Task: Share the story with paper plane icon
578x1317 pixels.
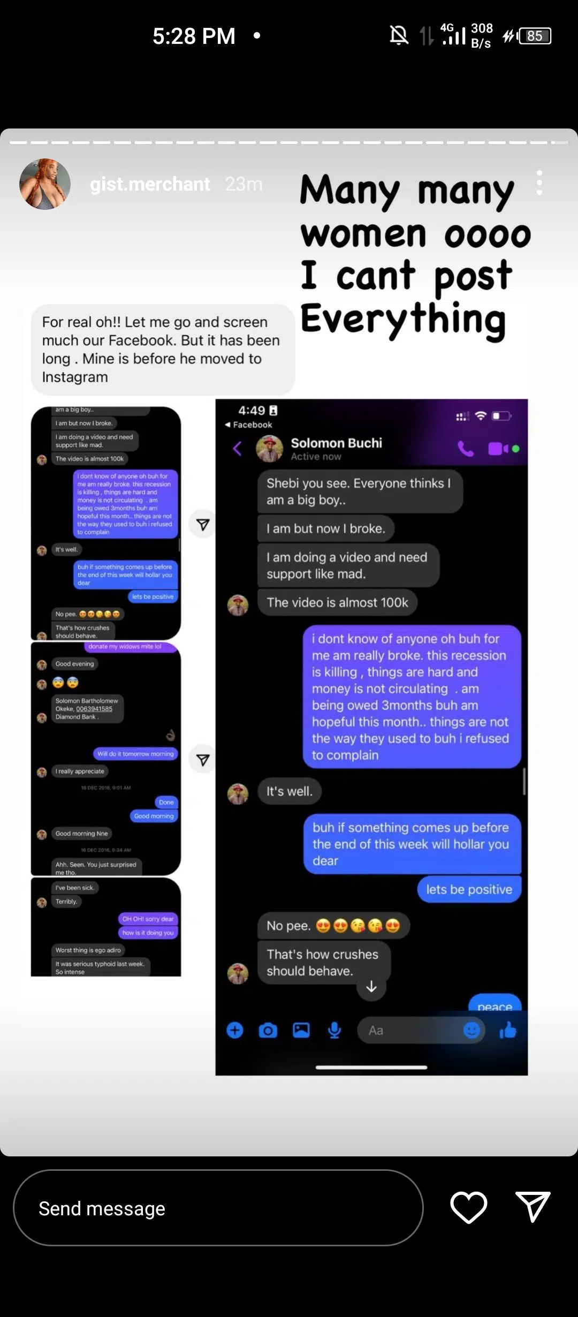Action: click(x=533, y=1207)
